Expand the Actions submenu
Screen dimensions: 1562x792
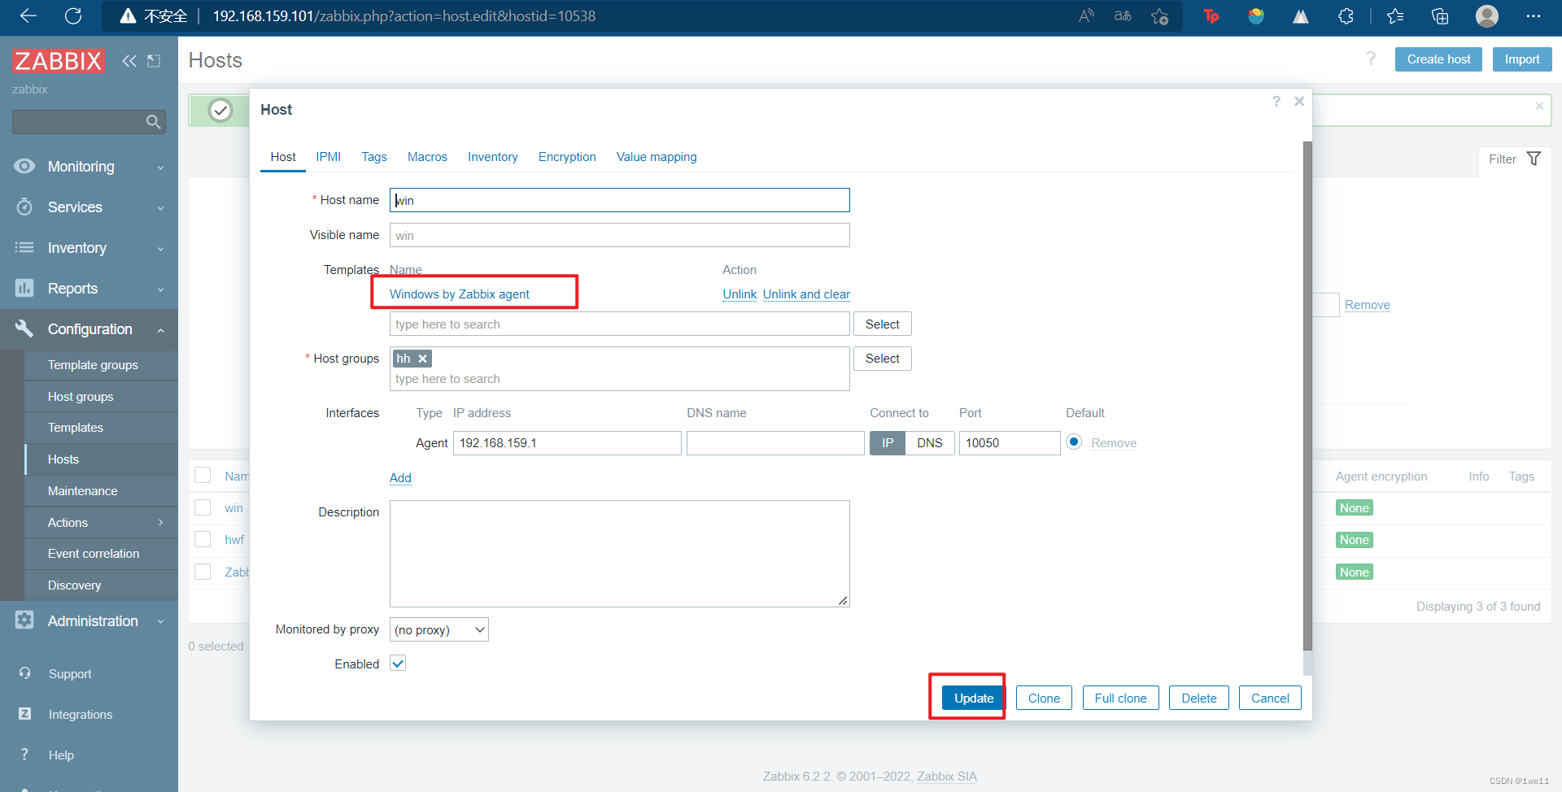point(101,522)
